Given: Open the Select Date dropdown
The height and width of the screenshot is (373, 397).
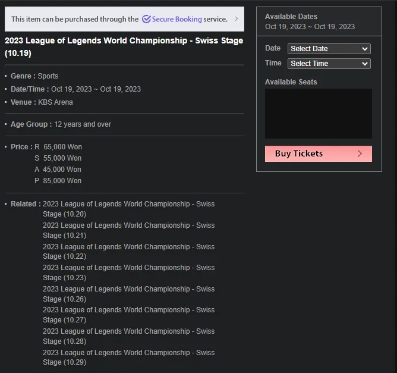Looking at the screenshot, I should 329,49.
